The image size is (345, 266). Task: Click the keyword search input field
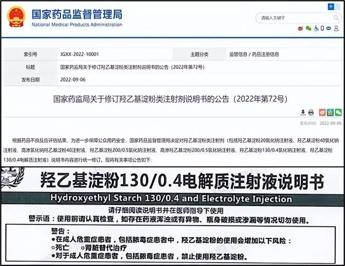point(295,18)
